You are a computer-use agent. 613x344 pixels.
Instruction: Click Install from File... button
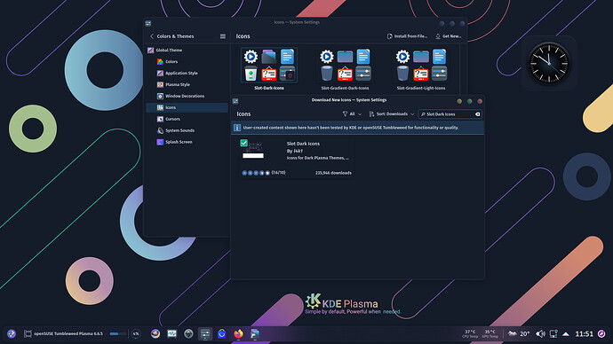point(407,36)
